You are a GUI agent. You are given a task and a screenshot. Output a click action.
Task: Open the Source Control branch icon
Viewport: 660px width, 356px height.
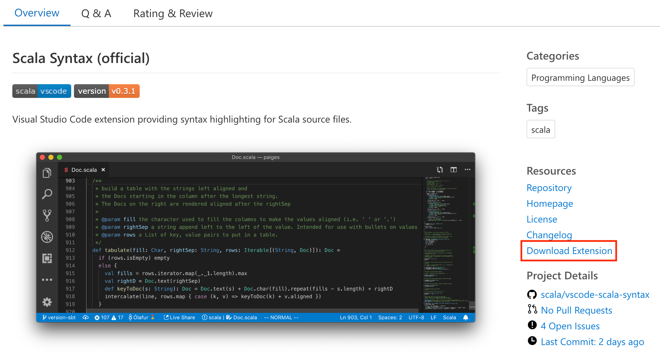pyautogui.click(x=47, y=215)
